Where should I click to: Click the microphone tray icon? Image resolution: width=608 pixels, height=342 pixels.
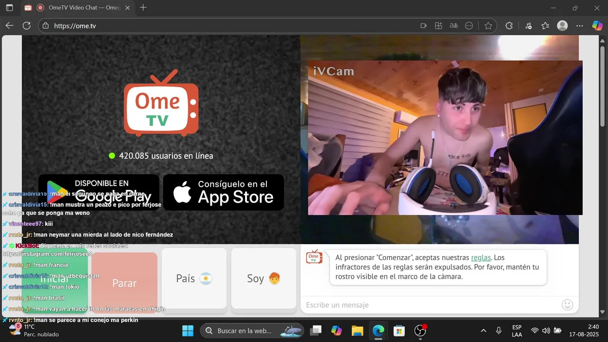(499, 331)
